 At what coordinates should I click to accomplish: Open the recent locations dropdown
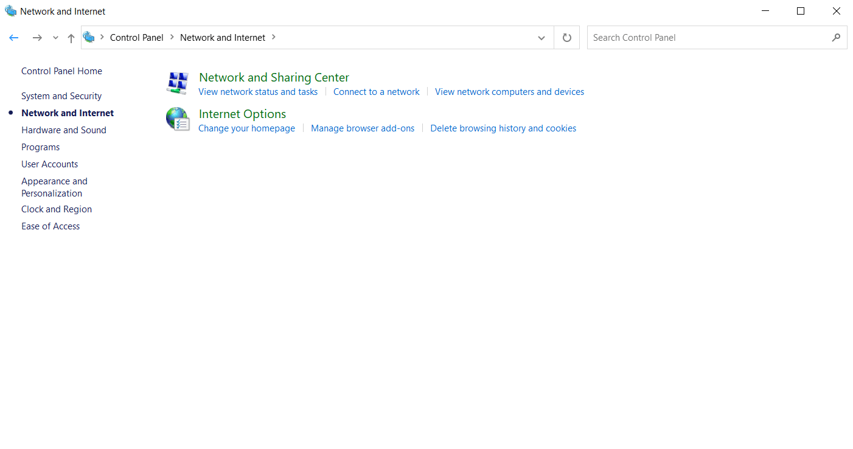point(55,37)
